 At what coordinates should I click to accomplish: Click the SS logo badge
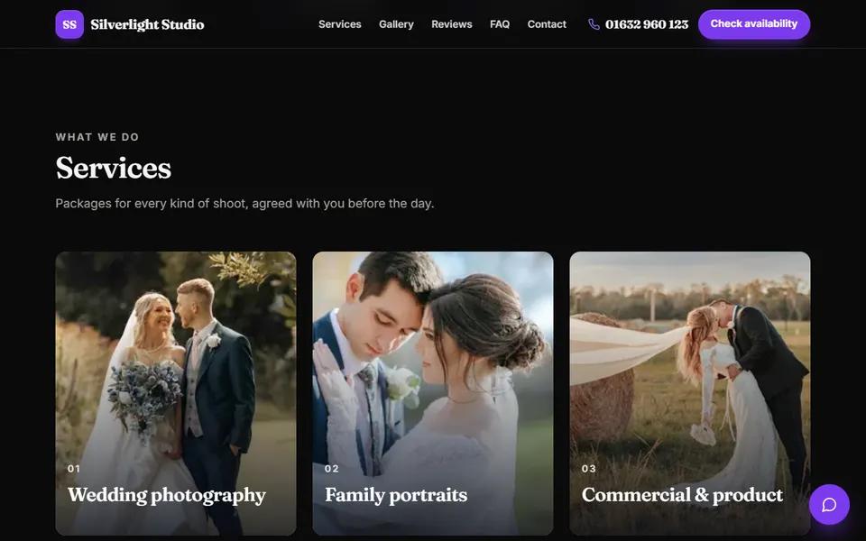click(x=69, y=24)
